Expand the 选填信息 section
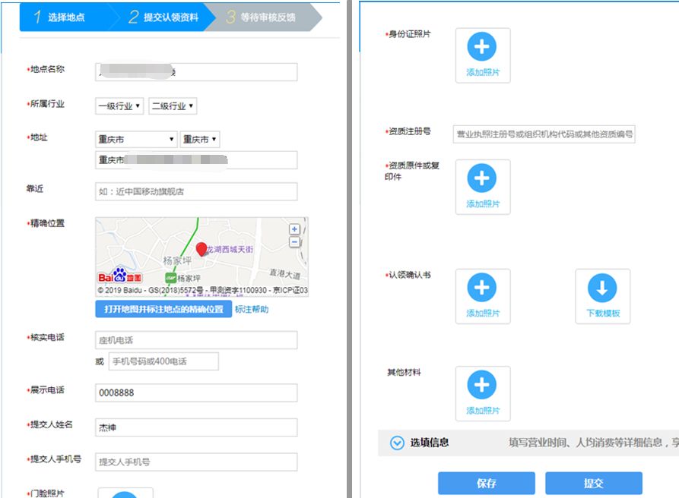The height and width of the screenshot is (498, 679). tap(397, 443)
